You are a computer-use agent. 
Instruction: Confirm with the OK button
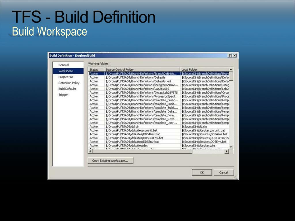202,173
